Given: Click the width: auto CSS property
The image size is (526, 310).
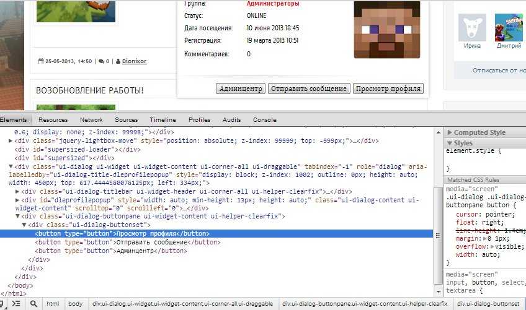Looking at the screenshot, I should (478, 254).
